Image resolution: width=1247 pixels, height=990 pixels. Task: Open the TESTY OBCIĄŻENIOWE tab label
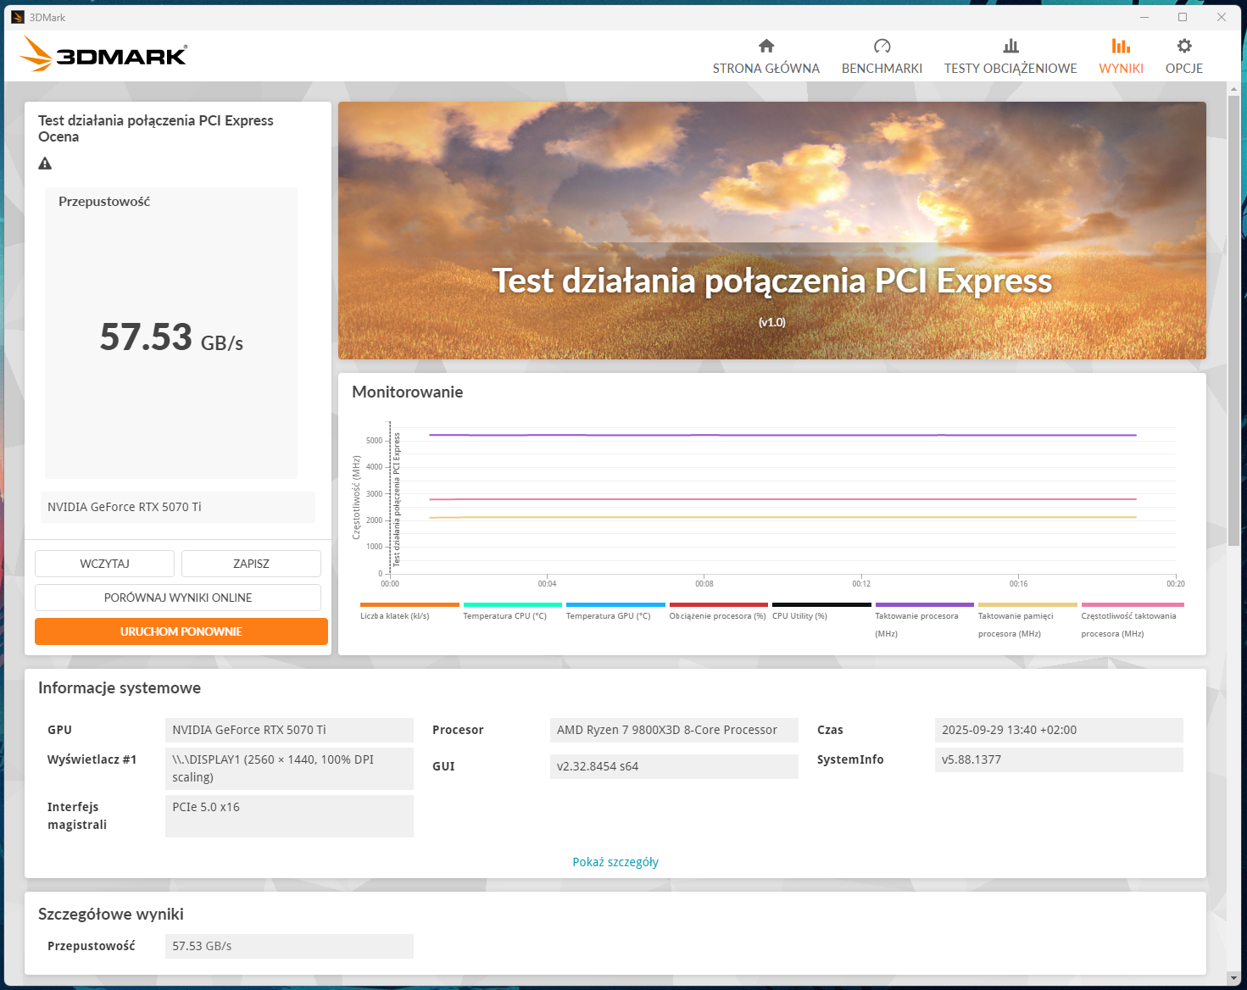click(x=1010, y=69)
